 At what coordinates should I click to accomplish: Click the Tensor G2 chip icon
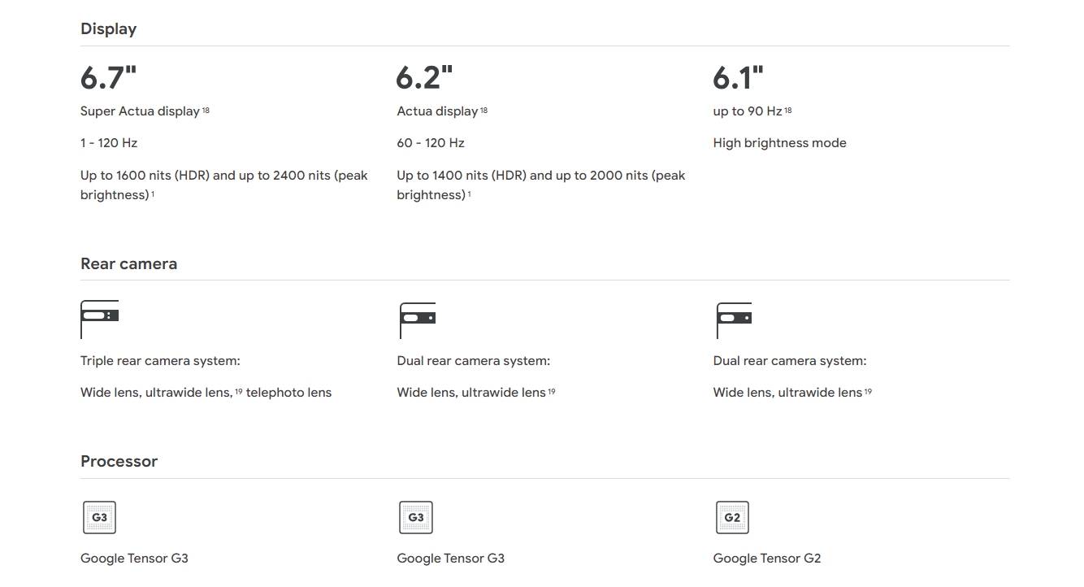pyautogui.click(x=732, y=517)
